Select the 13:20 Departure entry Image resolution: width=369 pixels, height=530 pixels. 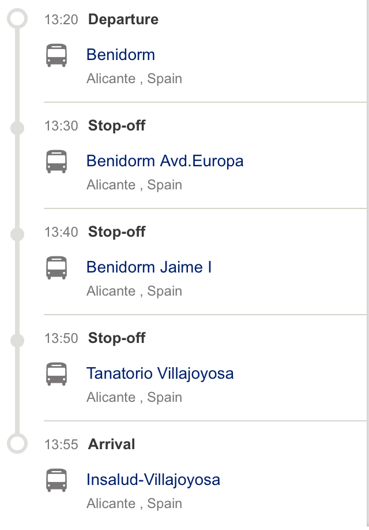pos(101,19)
